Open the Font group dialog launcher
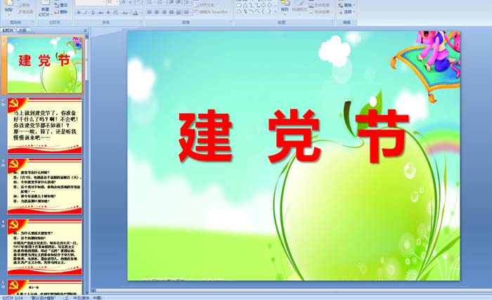 141,22
